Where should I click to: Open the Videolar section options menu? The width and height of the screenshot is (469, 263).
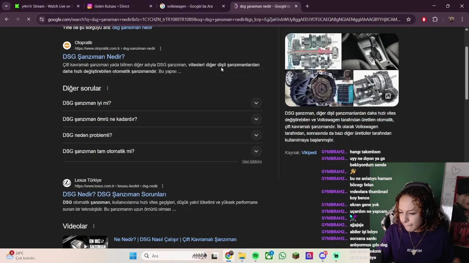tap(94, 226)
